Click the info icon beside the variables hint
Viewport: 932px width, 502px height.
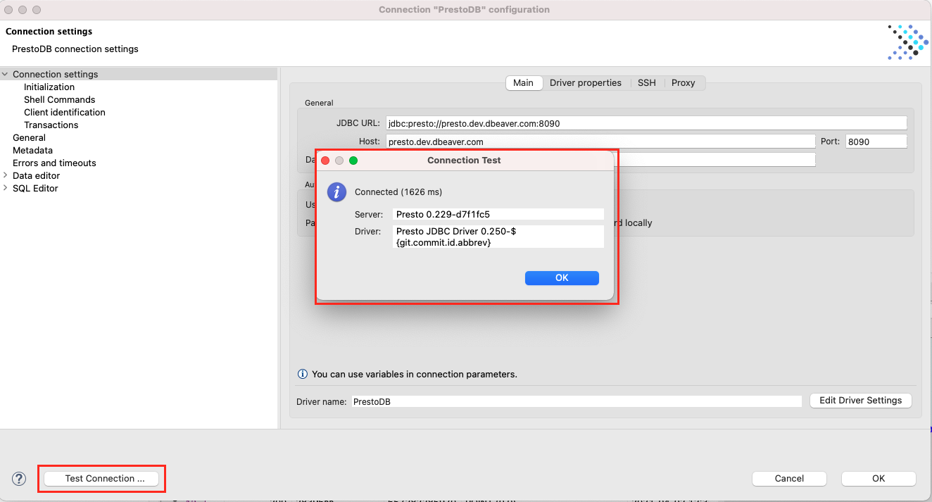(303, 374)
